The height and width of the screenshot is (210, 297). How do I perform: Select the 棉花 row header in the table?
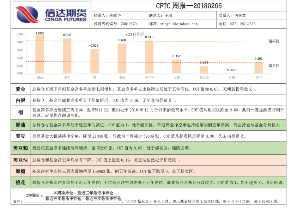point(20,182)
